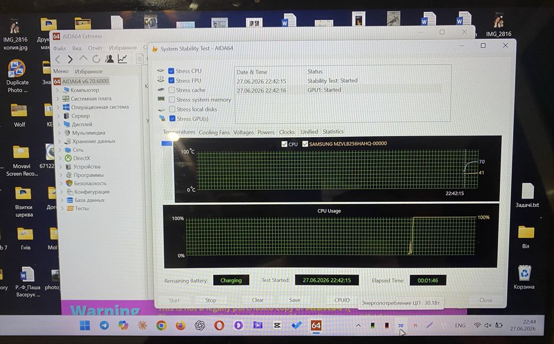
Task: Select the Безопасность tree item
Action: tap(90, 184)
